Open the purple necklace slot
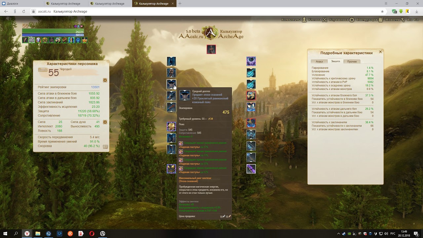 pyautogui.click(x=251, y=61)
